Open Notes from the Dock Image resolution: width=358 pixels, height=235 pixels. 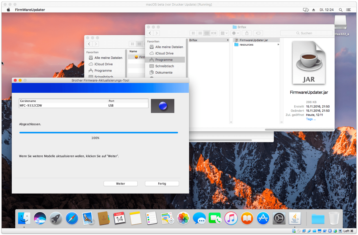tap(135, 219)
